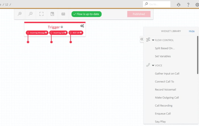199x126 pixels.
Task: Click the WIDGET LIBRARY heading
Action: pyautogui.click(x=171, y=31)
